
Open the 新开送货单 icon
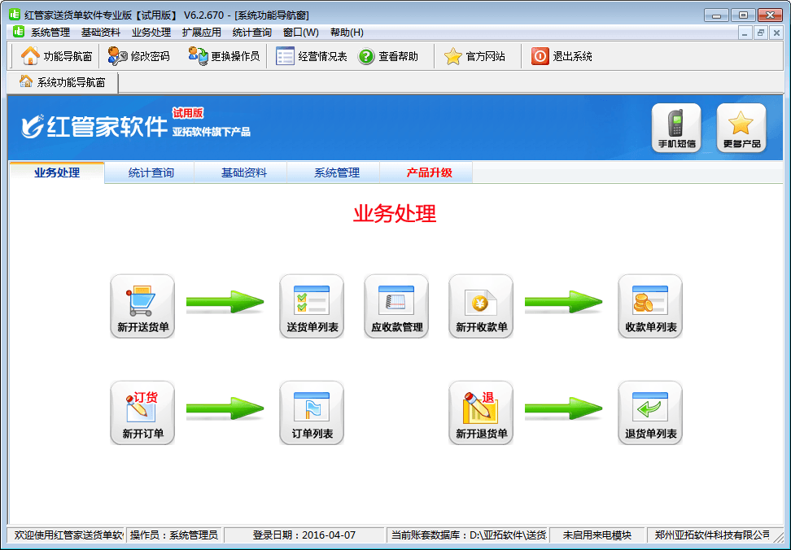(x=142, y=305)
